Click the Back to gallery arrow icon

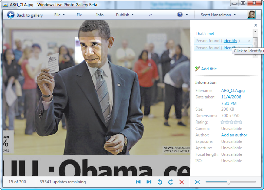point(11,15)
